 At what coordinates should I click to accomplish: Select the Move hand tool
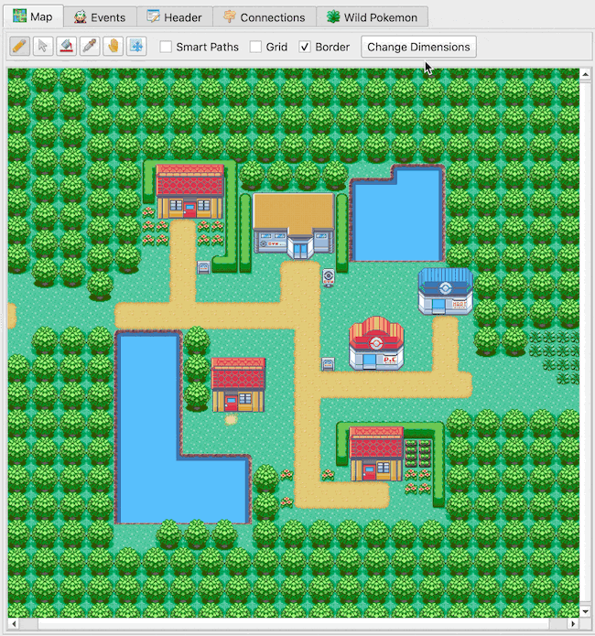point(114,47)
